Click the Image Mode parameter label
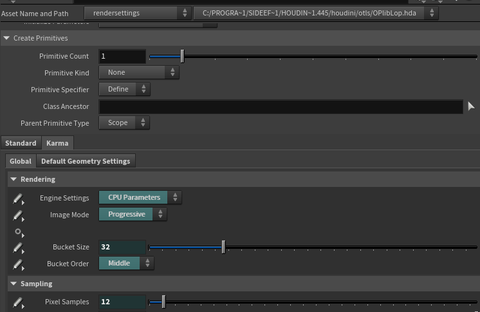 click(x=69, y=215)
